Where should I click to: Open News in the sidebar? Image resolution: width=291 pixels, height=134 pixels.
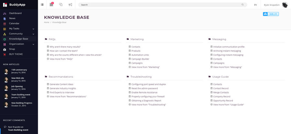[x=12, y=18]
